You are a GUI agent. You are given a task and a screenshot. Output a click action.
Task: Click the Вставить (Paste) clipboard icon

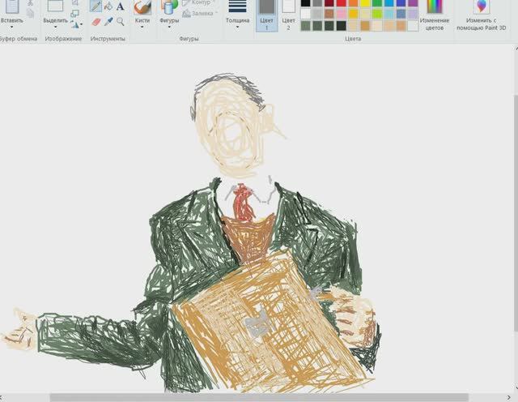coord(12,6)
